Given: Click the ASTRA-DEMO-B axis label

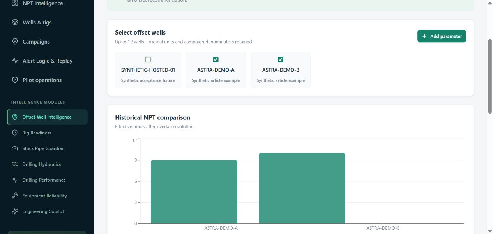Looking at the screenshot, I should (x=383, y=228).
